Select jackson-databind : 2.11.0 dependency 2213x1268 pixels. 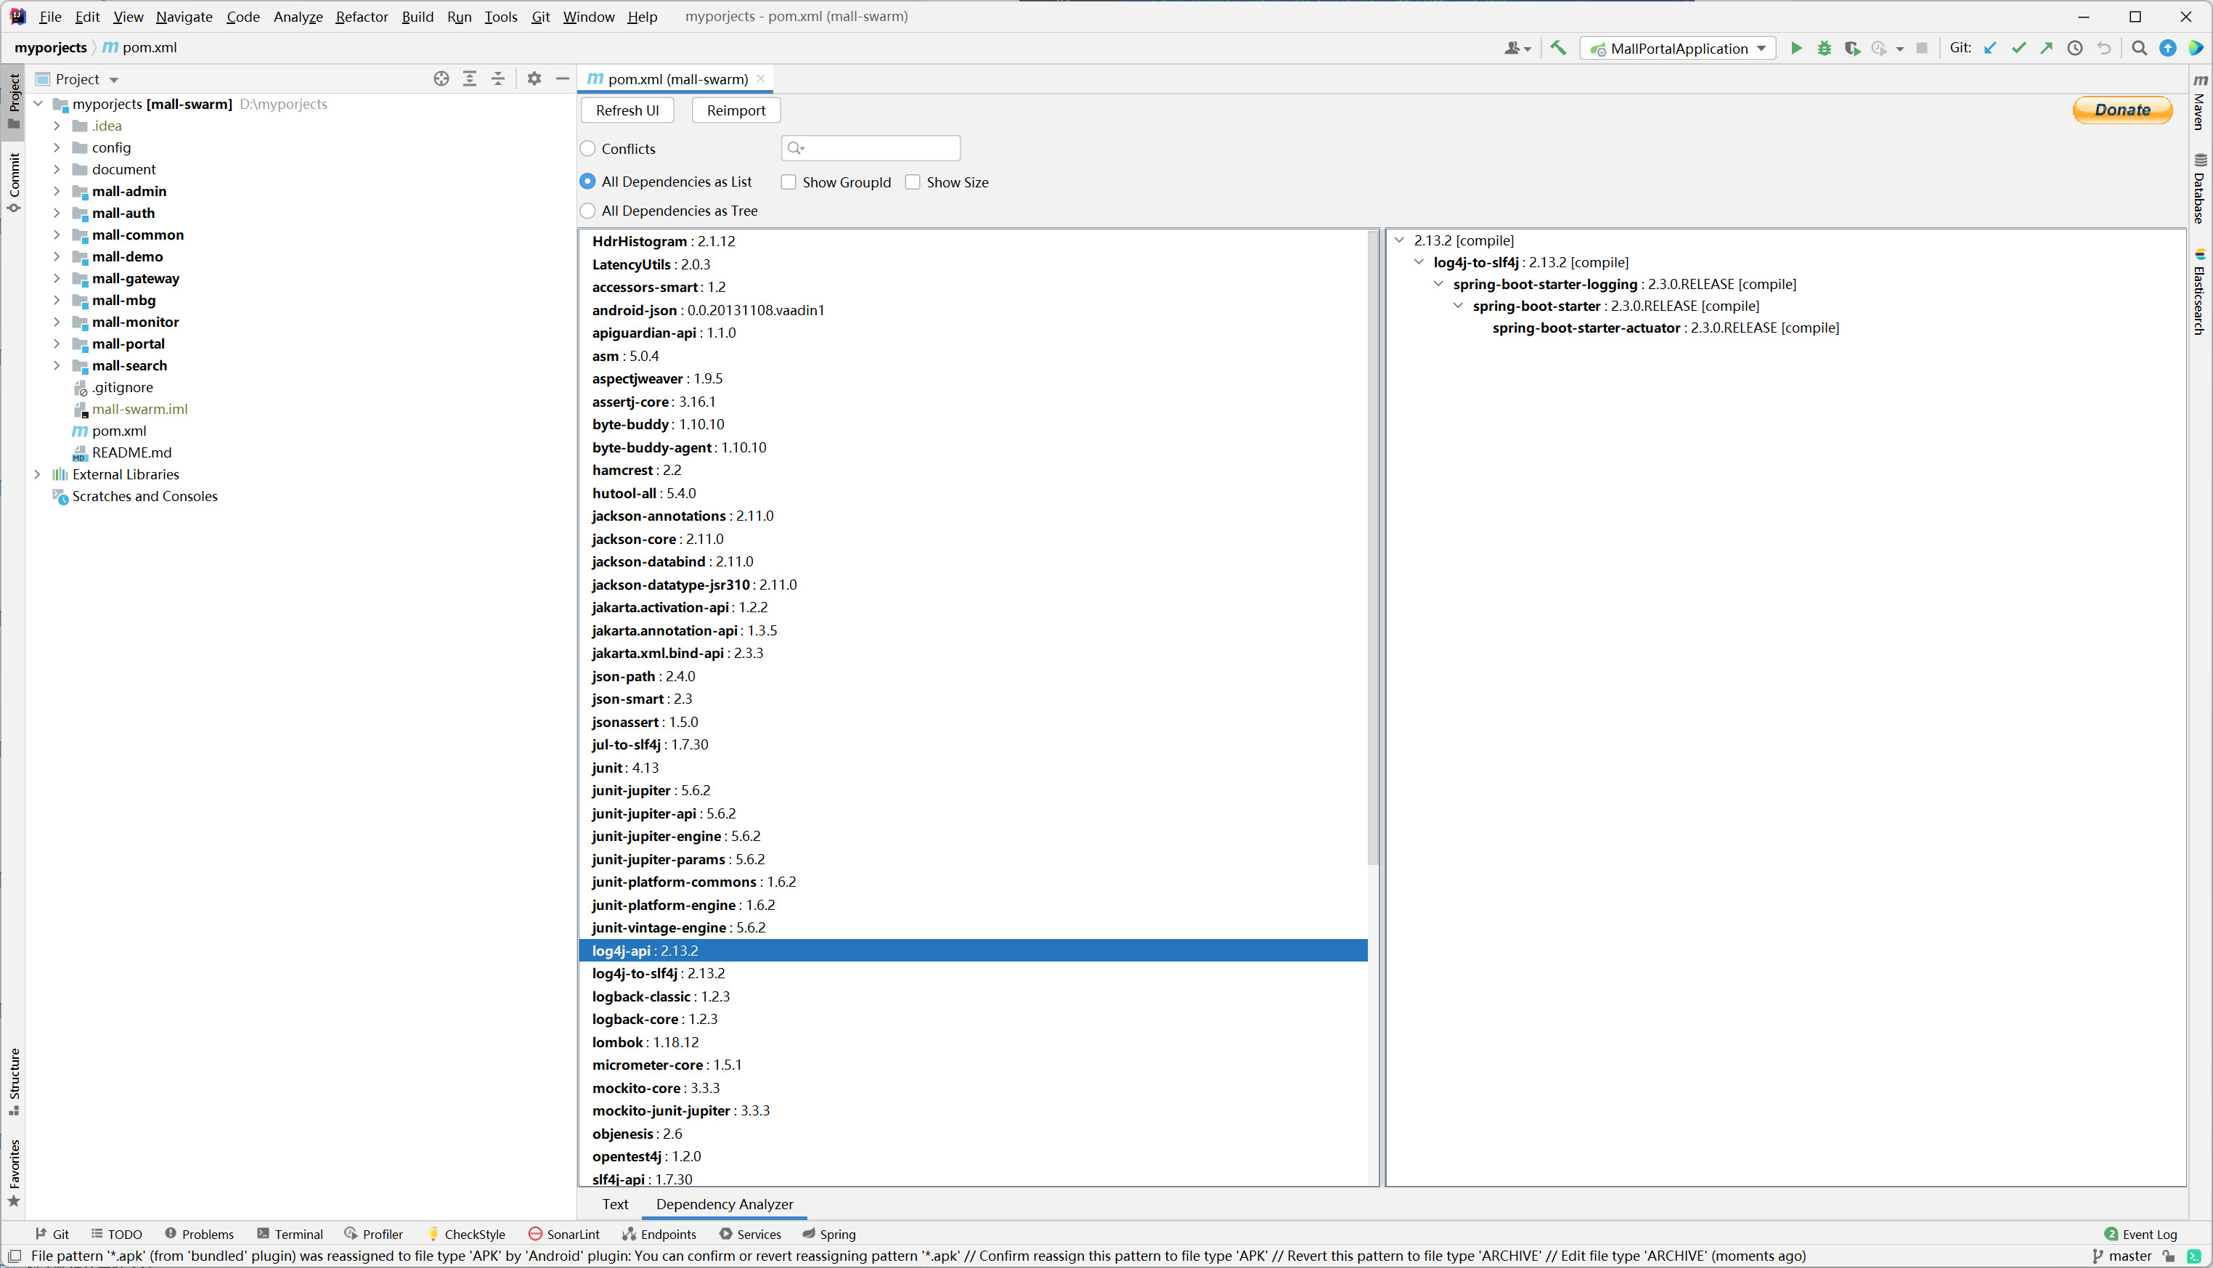click(x=972, y=561)
